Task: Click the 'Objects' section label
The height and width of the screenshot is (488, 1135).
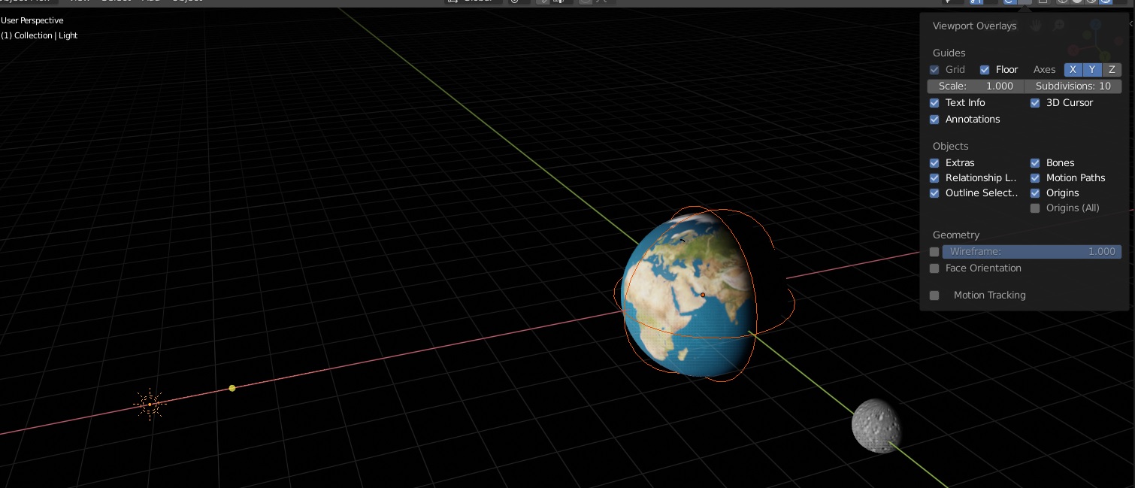Action: (x=950, y=146)
